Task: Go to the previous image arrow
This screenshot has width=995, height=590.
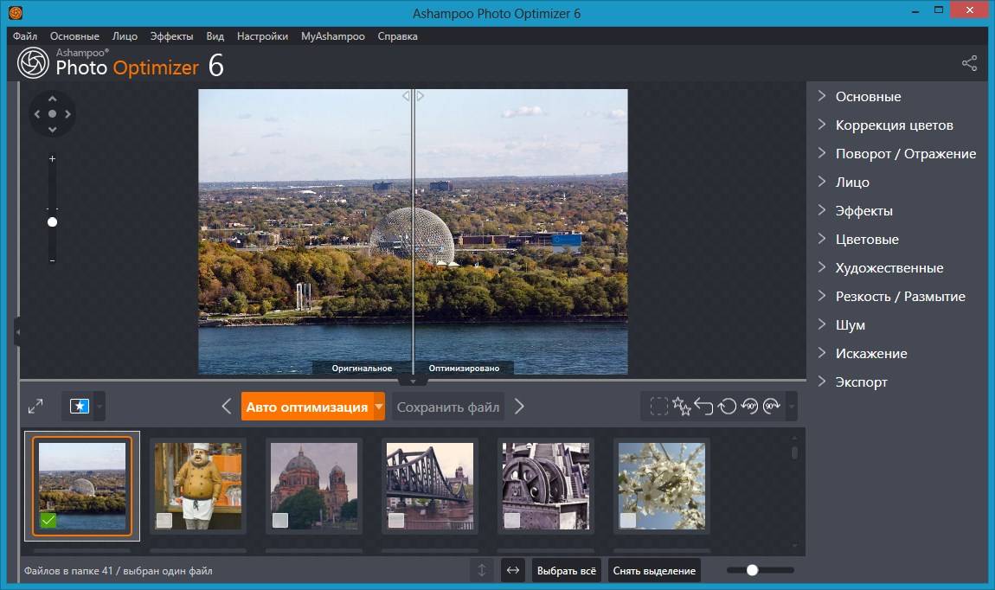Action: [227, 406]
